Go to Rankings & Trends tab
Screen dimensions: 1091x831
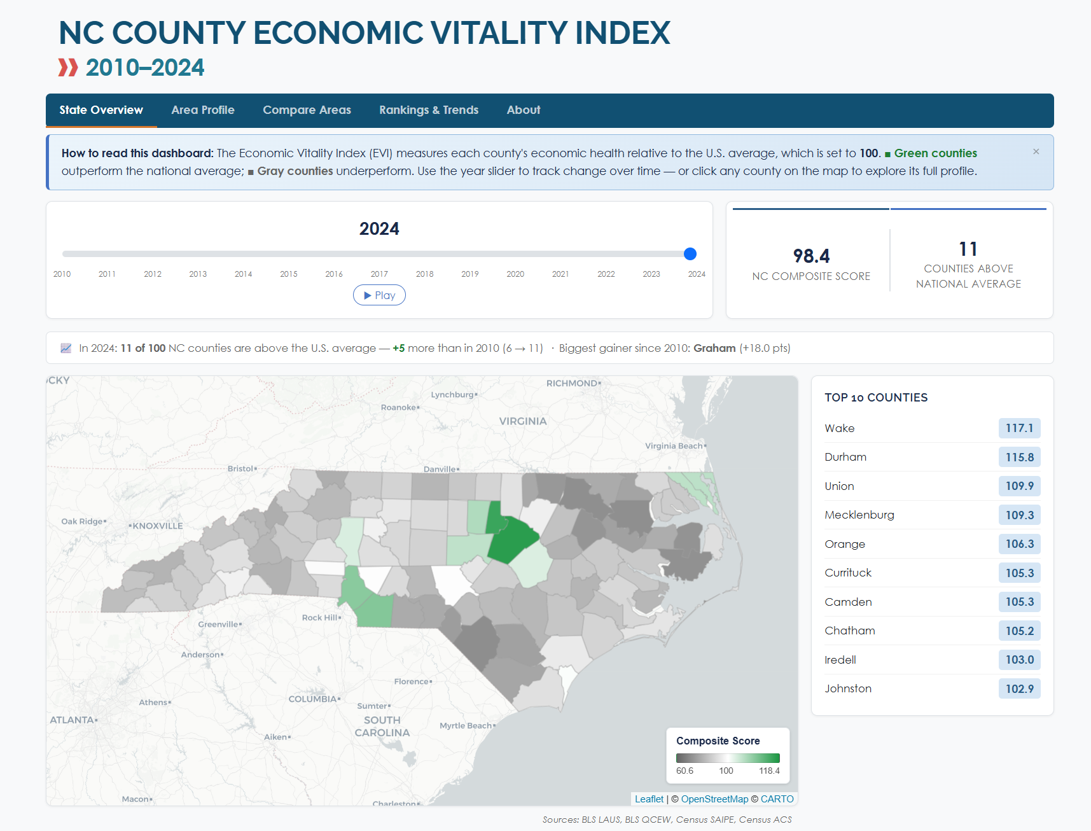click(429, 110)
